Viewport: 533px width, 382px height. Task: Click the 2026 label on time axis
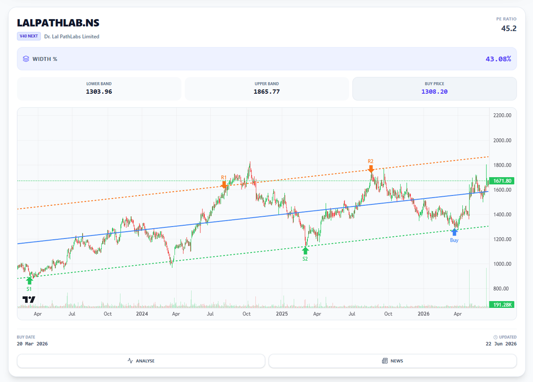(423, 314)
